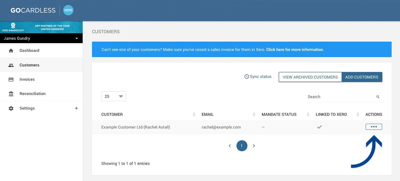
Task: Open the 25 entries-per-page dropdown
Action: (114, 96)
